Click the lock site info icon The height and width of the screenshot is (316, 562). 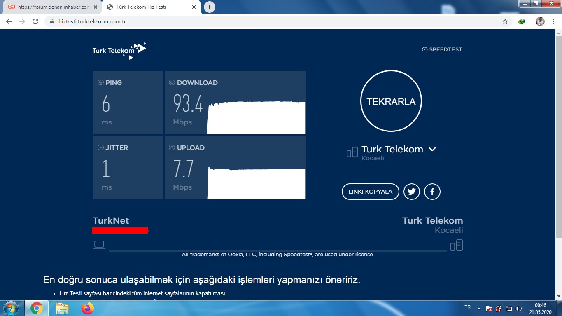pyautogui.click(x=52, y=21)
